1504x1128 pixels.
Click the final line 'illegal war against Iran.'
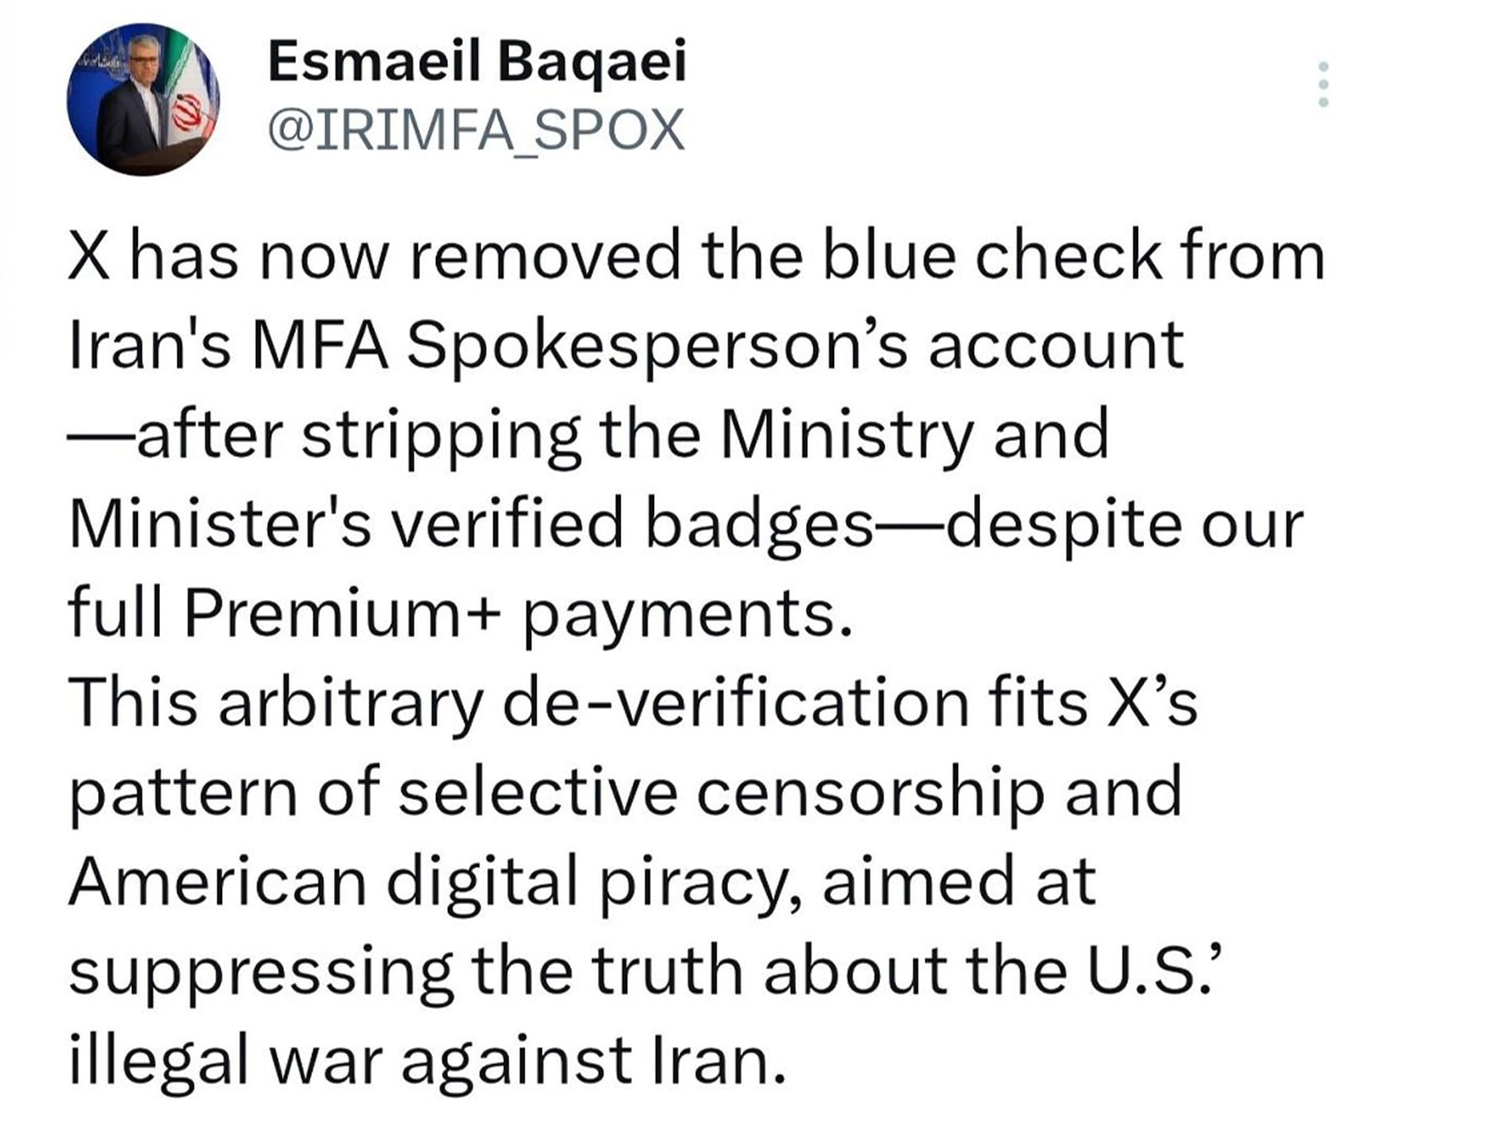pos(428,1061)
